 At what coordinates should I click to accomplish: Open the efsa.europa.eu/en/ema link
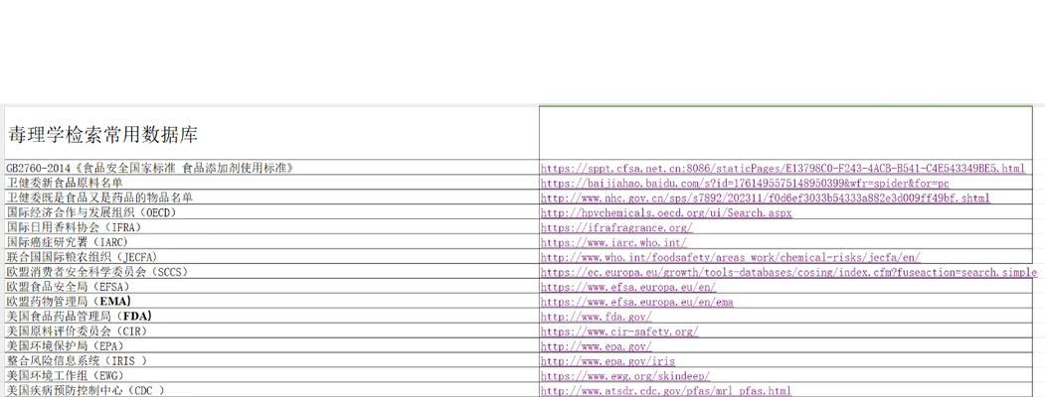tap(636, 302)
